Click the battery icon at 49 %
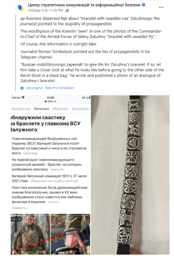The image size is (174, 256). (89, 98)
